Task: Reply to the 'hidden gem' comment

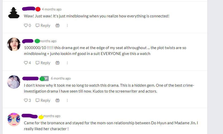Action: coord(43,100)
